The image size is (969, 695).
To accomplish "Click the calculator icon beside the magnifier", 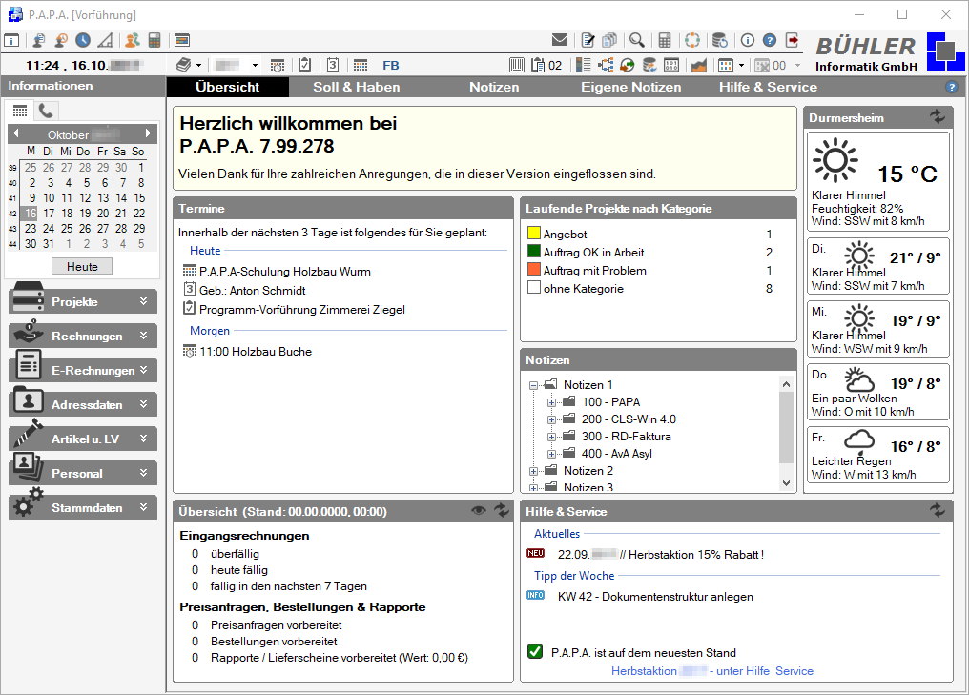I will [x=665, y=40].
